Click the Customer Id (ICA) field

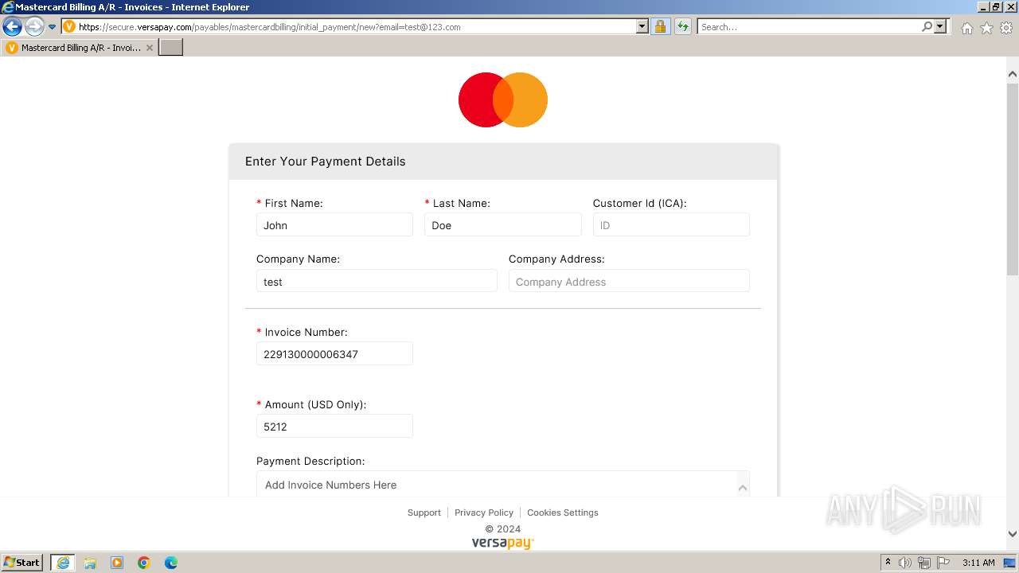(671, 225)
